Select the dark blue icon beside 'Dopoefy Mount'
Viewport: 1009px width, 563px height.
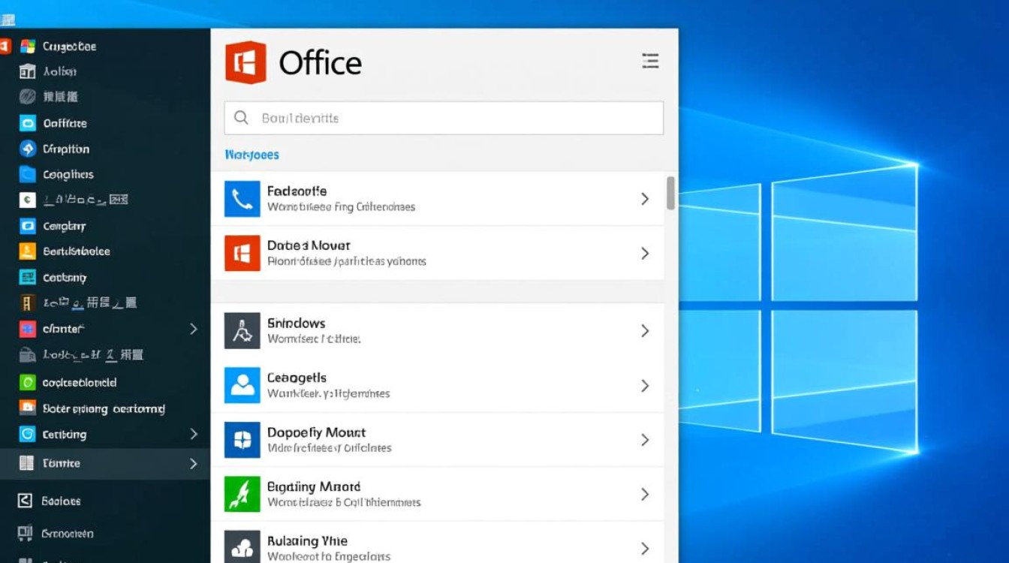click(x=242, y=440)
